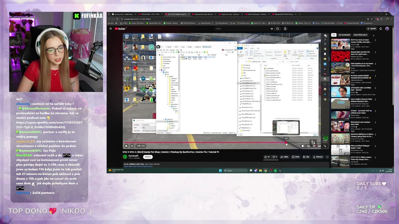The image size is (399, 224).
Task: Click the YouTube search magnifier button
Action: pos(277,29)
